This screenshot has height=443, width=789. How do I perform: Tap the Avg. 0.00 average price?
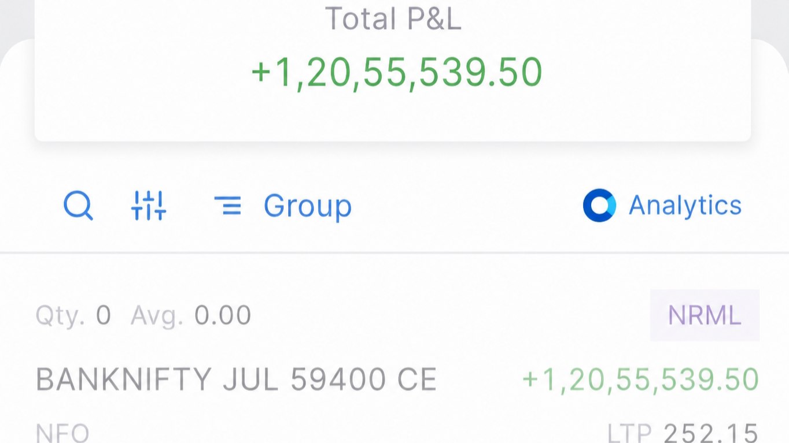pos(191,316)
